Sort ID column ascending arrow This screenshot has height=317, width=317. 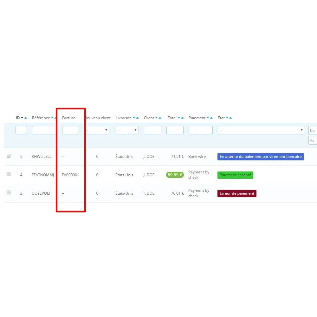pos(25,118)
